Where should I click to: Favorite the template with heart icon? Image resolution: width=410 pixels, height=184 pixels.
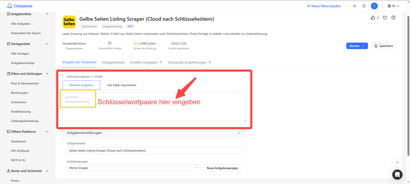click(385, 18)
